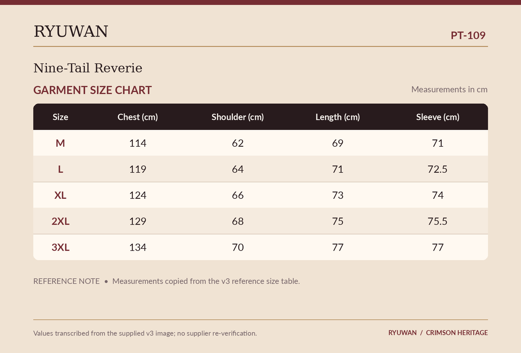Screen dimensions: 521x353
Task: Select the Size column header
Action: (60, 117)
